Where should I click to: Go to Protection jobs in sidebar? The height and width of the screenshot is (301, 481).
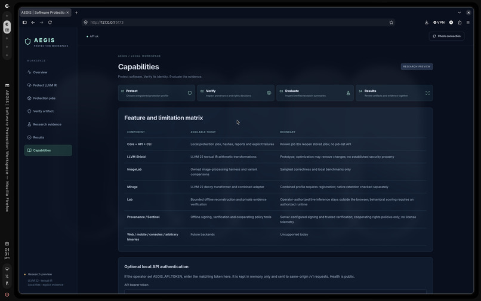point(48,99)
